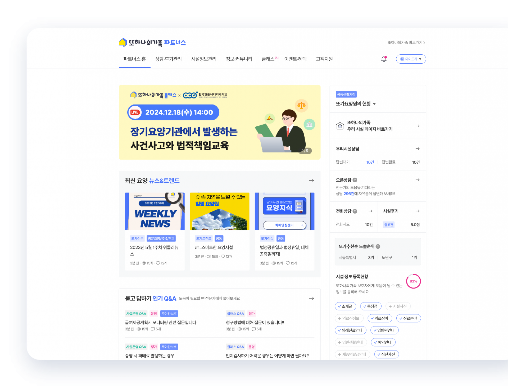
Task: Open the 상담·후기관리 menu
Action: pyautogui.click(x=168, y=59)
